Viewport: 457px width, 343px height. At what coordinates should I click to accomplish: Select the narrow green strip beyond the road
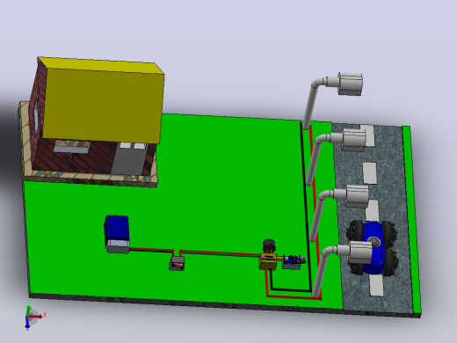[x=411, y=220]
